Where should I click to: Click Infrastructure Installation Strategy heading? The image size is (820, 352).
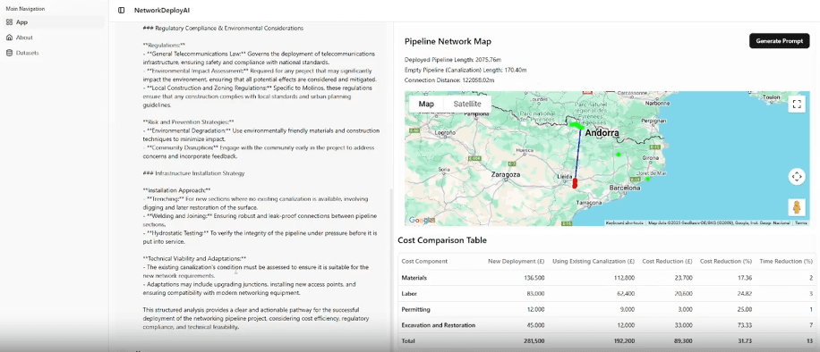coord(193,172)
